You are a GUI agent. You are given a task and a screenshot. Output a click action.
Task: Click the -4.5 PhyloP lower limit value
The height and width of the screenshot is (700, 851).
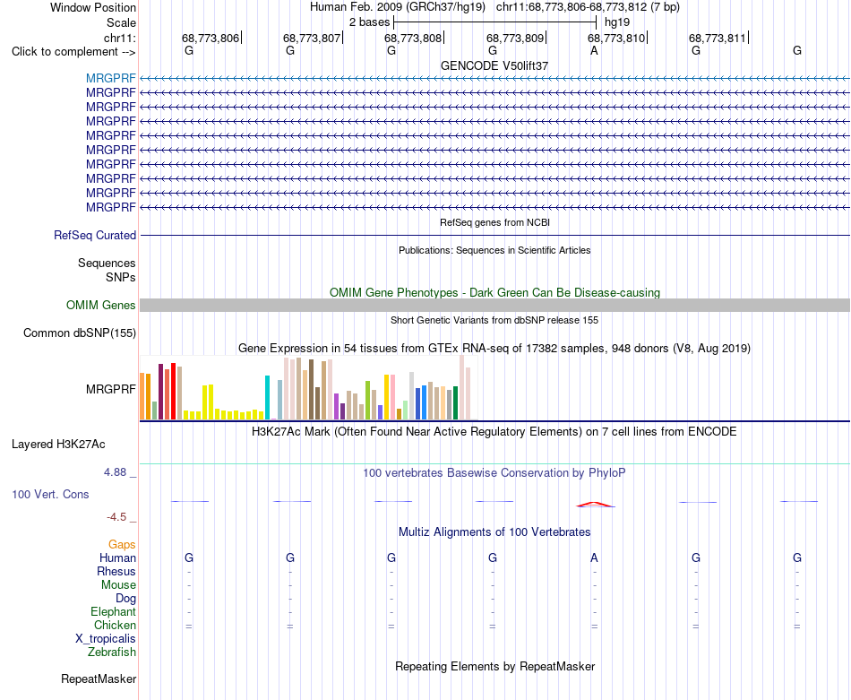(116, 517)
